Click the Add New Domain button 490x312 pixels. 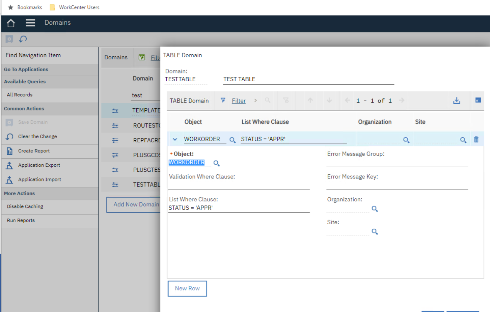[133, 205]
